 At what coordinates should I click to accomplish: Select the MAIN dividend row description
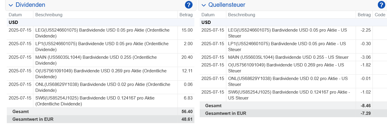(x=96, y=60)
